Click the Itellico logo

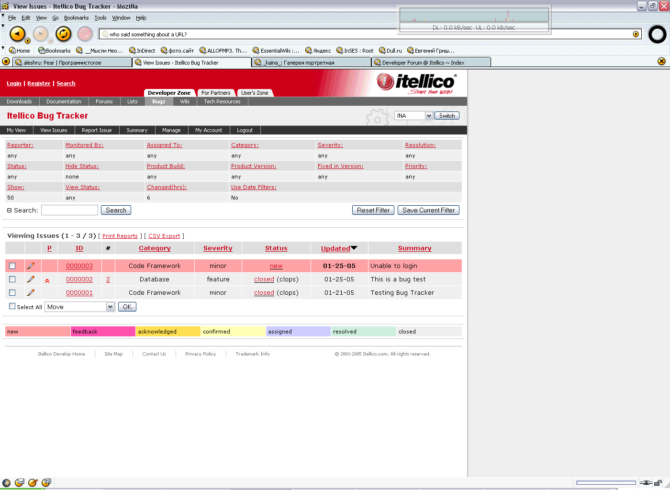(x=416, y=83)
